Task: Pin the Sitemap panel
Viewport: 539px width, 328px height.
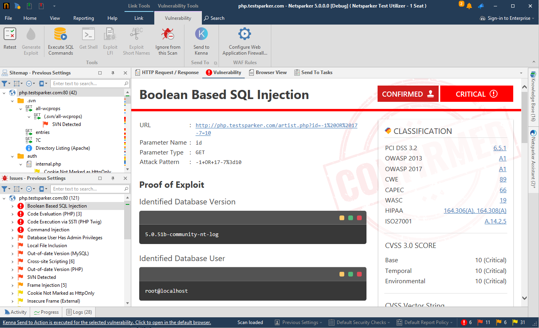Action: coord(113,72)
